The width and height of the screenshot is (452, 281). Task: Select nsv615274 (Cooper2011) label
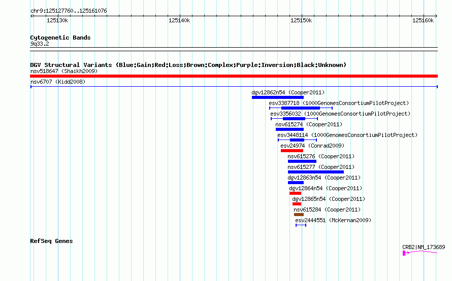(309, 124)
